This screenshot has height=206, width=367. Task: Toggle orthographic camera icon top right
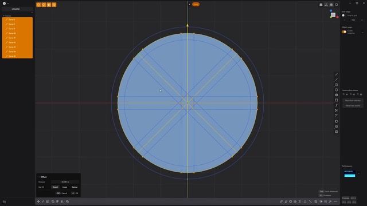pos(321,5)
